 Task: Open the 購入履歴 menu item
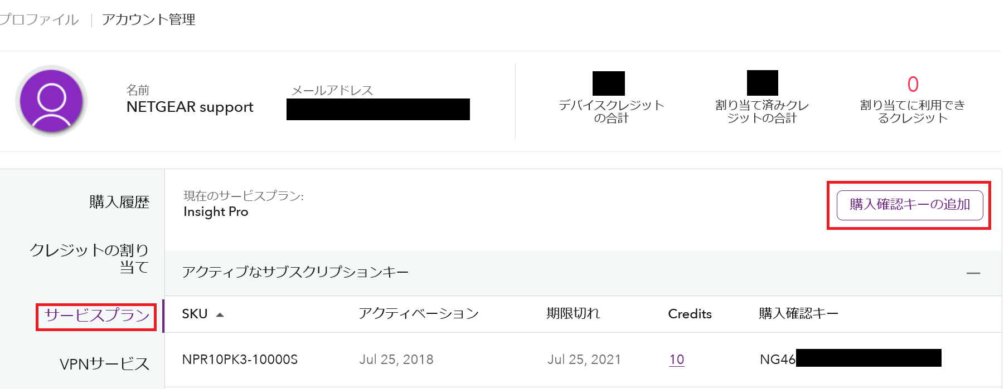pos(119,202)
